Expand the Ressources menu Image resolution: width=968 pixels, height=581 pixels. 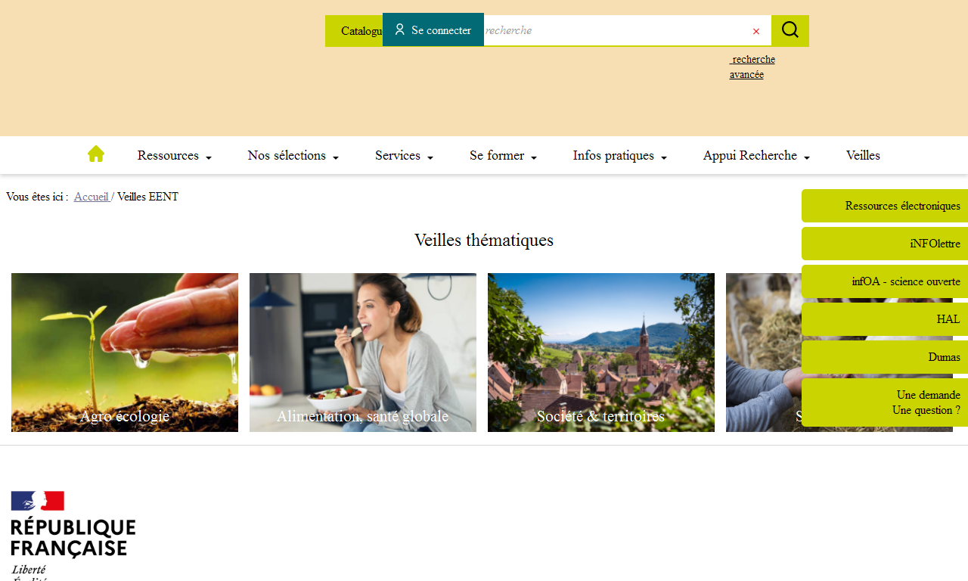174,155
